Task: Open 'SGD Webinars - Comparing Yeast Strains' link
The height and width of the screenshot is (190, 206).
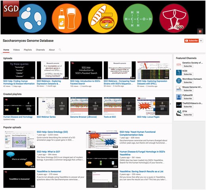Action: [119, 82]
